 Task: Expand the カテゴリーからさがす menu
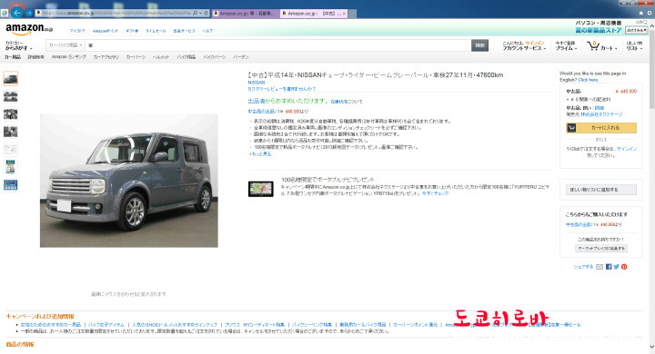18,45
